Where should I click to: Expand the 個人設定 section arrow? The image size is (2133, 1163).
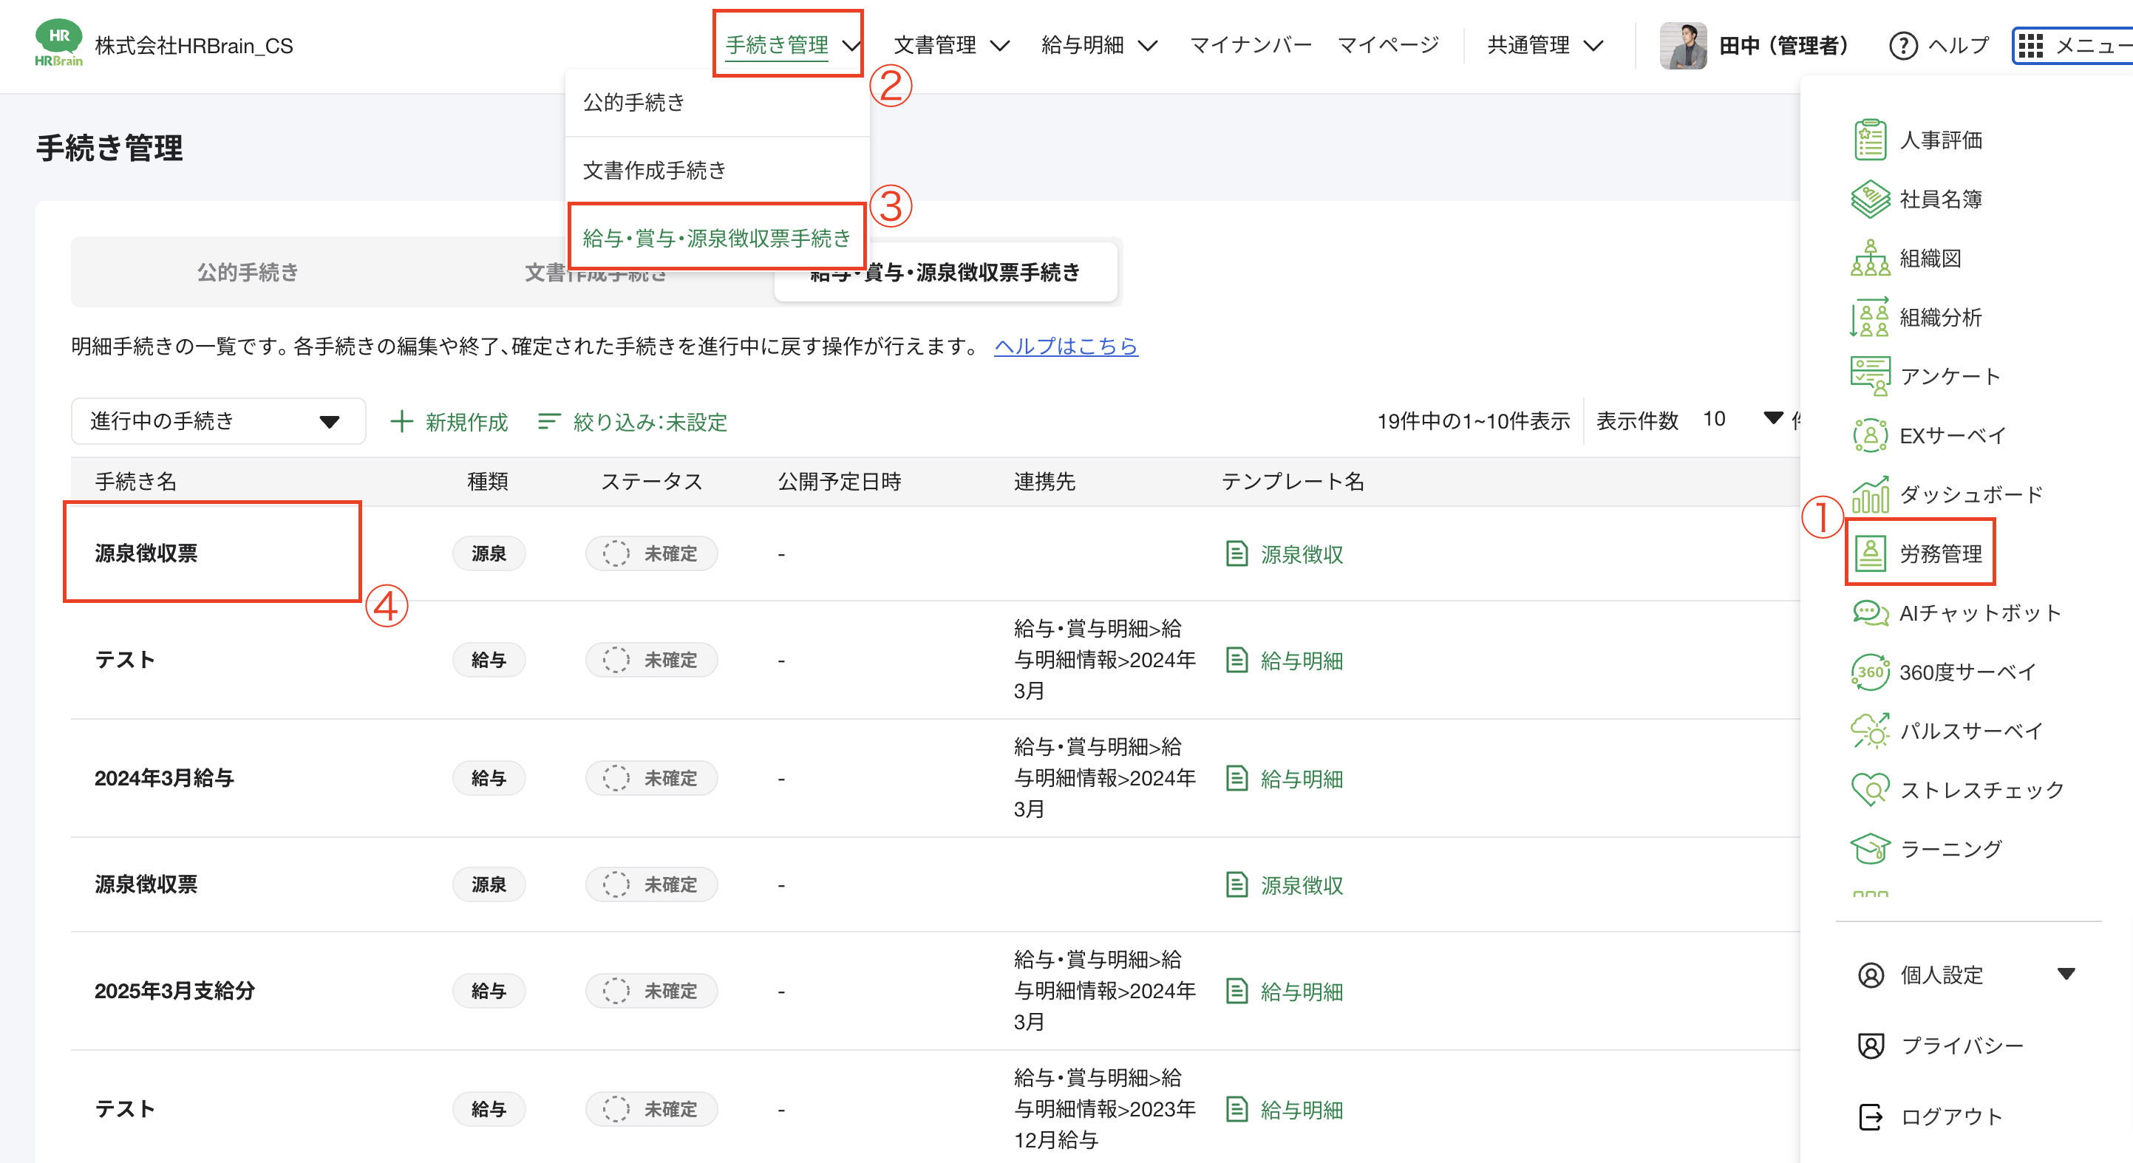tap(2066, 975)
